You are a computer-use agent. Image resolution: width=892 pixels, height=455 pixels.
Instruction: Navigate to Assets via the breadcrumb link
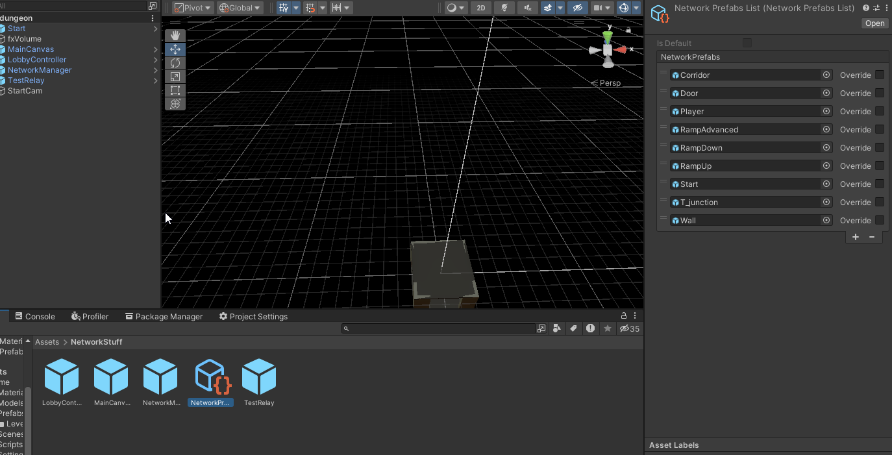click(x=47, y=341)
